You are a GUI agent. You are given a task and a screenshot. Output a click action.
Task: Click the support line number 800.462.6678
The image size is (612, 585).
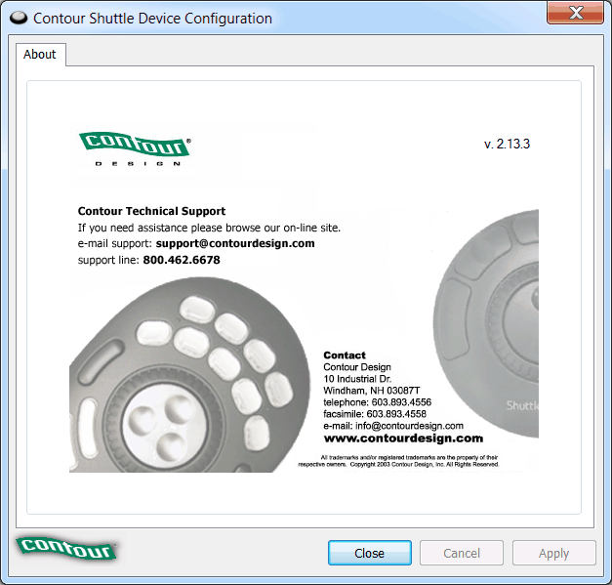click(182, 260)
